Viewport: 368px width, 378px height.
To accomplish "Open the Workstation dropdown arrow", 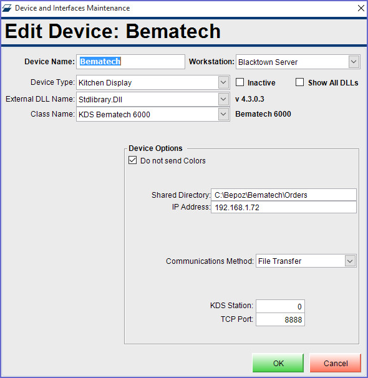I will pyautogui.click(x=354, y=62).
